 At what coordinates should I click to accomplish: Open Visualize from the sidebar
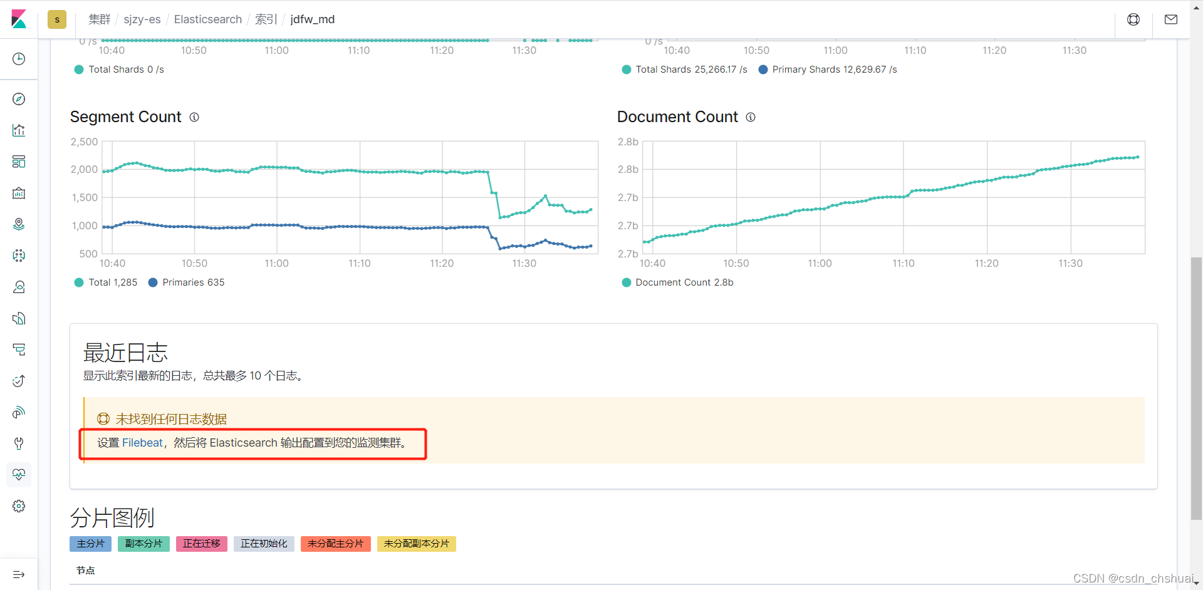(x=19, y=130)
